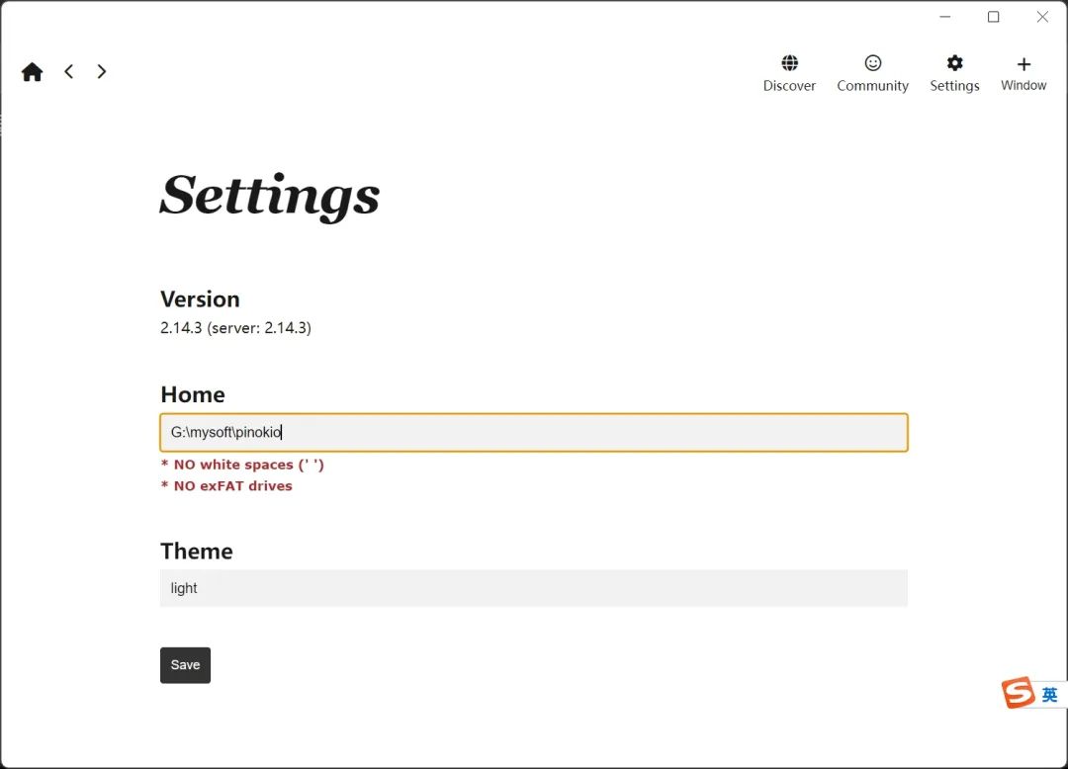
Task: Select the Community menu label
Action: click(872, 86)
